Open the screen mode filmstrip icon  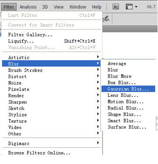(x=129, y=7)
